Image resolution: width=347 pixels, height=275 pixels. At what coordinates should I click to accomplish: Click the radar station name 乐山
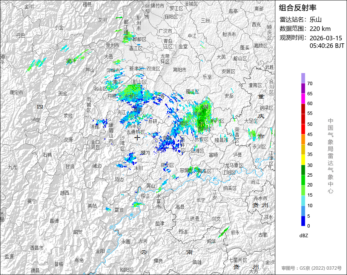click(x=316, y=20)
